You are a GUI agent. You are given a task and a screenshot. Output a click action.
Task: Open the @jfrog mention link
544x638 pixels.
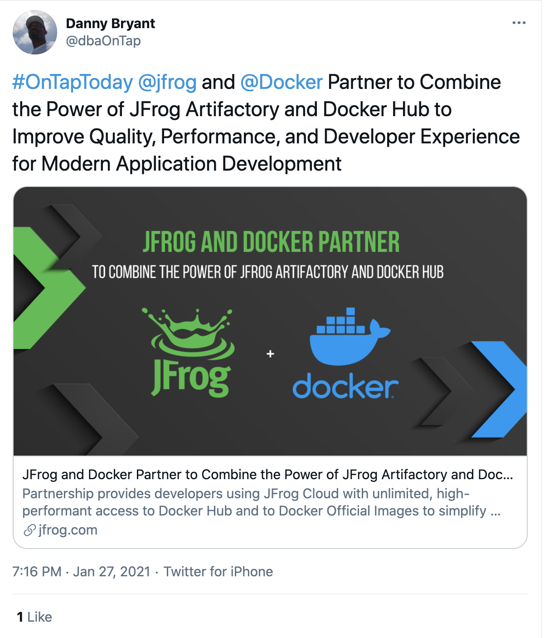point(167,83)
